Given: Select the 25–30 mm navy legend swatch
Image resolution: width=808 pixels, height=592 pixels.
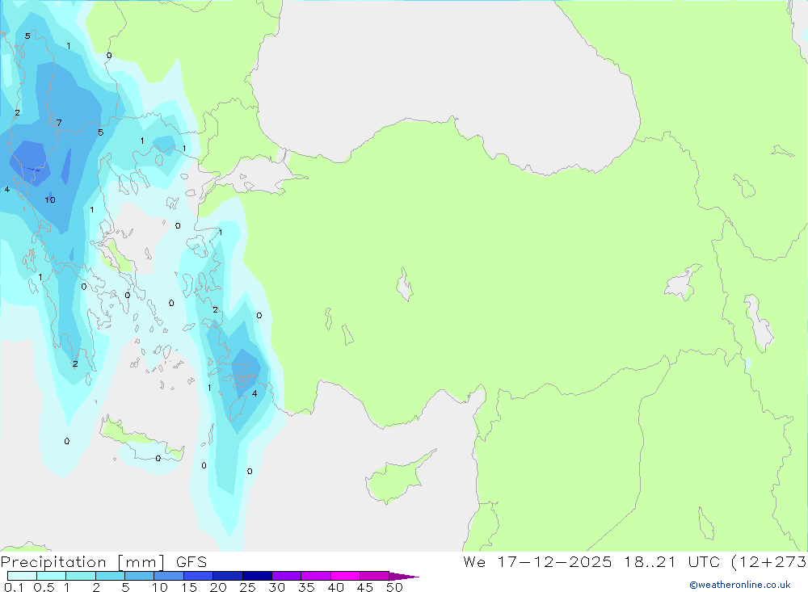Looking at the screenshot, I should [x=257, y=576].
